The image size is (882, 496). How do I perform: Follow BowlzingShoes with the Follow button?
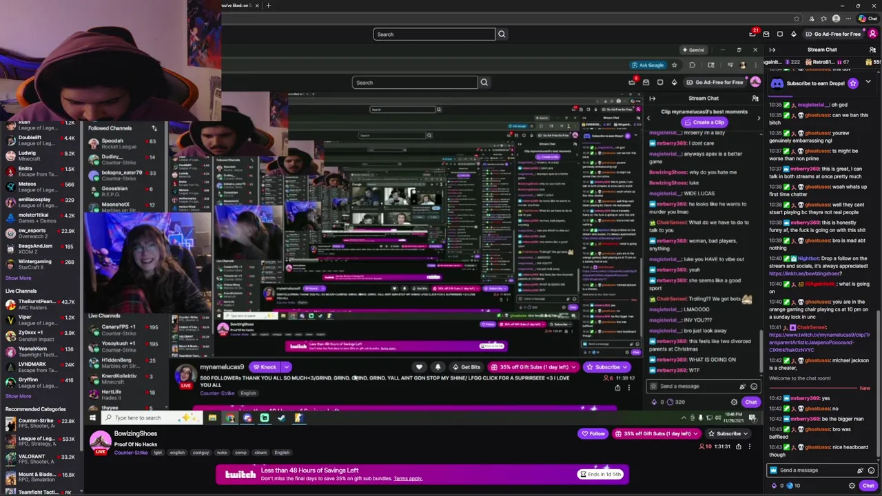593,434
